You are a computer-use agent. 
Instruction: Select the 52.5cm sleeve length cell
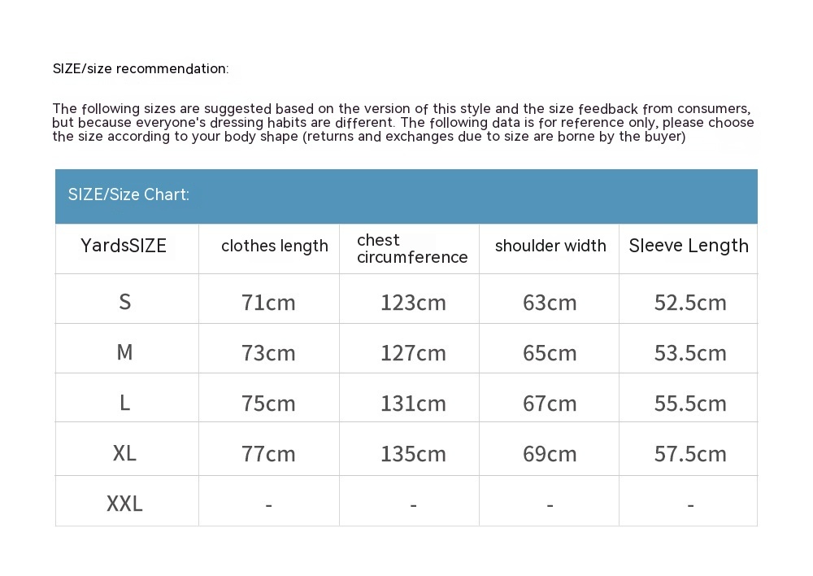[690, 303]
